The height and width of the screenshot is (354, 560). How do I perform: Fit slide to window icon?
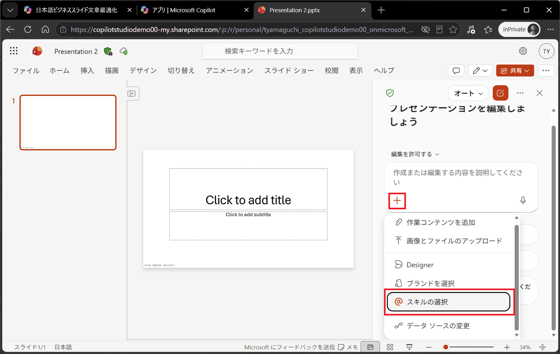coord(543,347)
